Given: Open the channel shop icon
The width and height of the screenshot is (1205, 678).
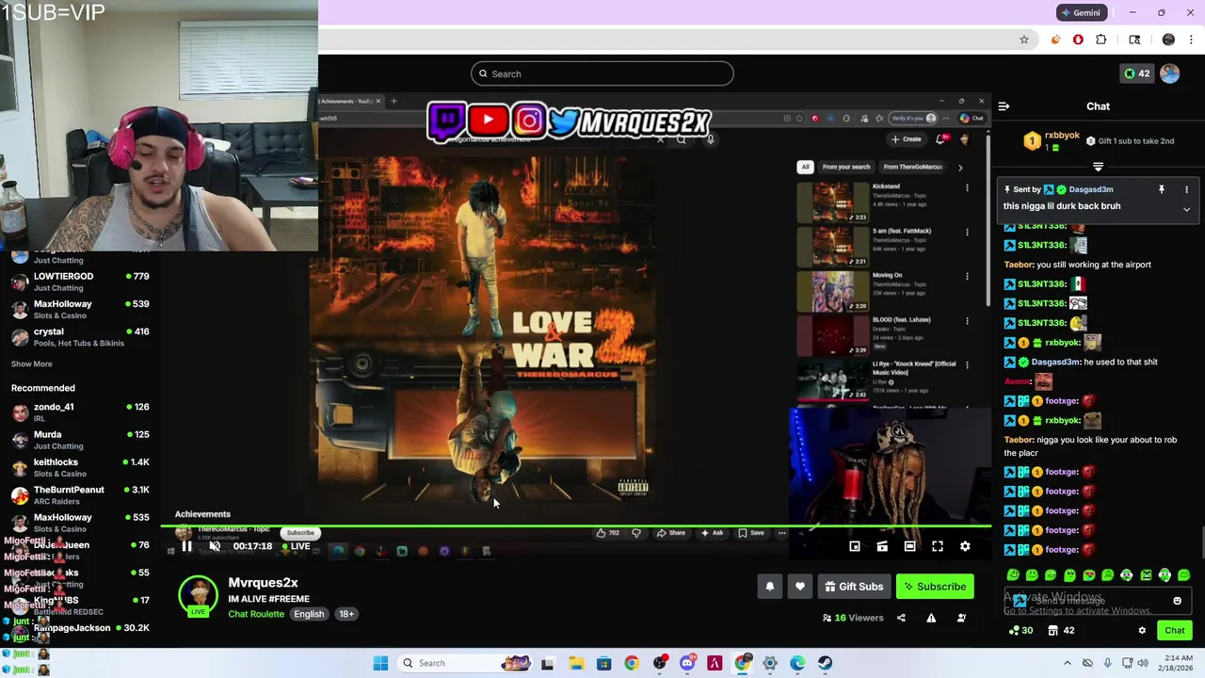Looking at the screenshot, I should coord(1053,631).
